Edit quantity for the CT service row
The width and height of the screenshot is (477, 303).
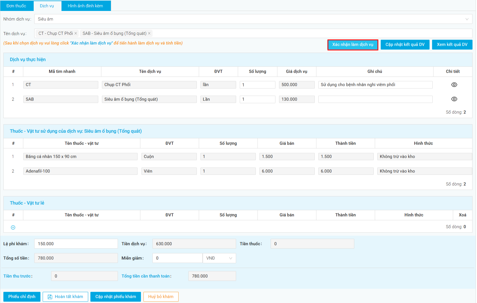(x=257, y=85)
